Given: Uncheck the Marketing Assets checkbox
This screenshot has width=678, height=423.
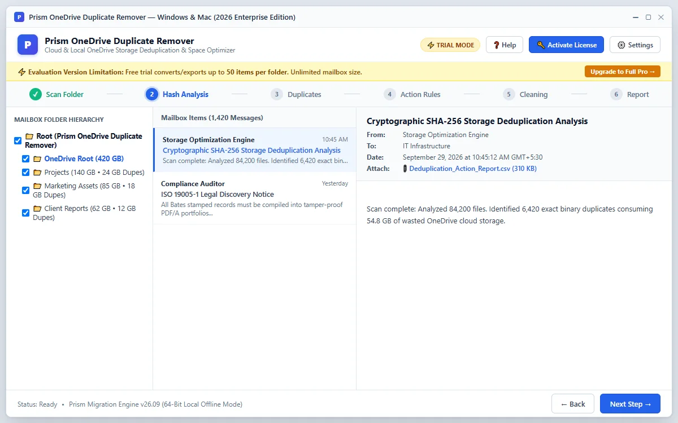Looking at the screenshot, I should coord(26,191).
